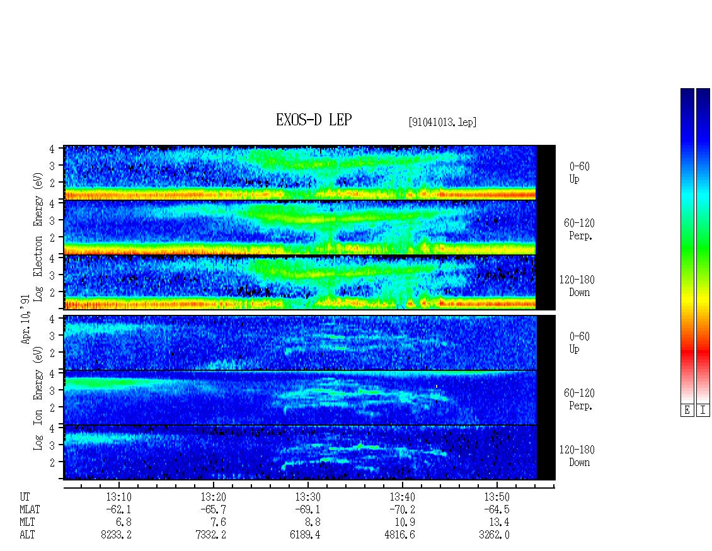Image resolution: width=712 pixels, height=551 pixels.
Task: Click the E label box under the color bar
Action: (x=687, y=411)
